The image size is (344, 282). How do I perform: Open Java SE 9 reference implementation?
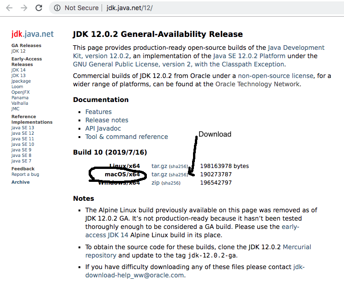pos(21,150)
